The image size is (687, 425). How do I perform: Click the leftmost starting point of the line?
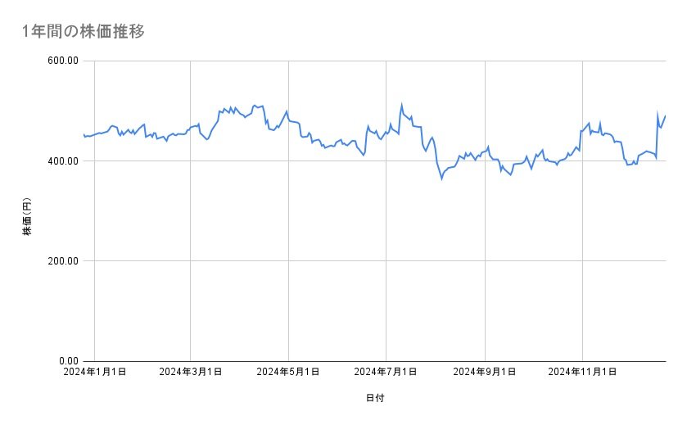click(x=84, y=135)
